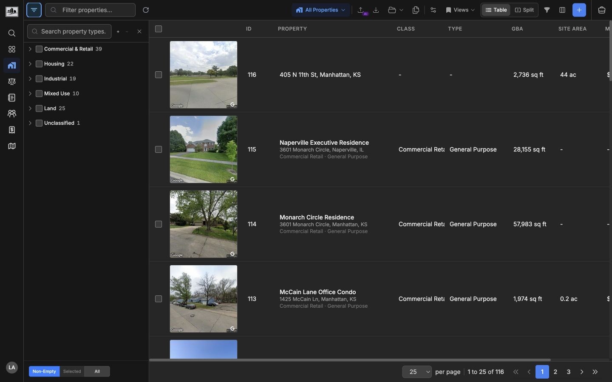Viewport: 612px width, 382px height.
Task: Open the dashboard grid icon in sidebar
Action: pos(12,49)
